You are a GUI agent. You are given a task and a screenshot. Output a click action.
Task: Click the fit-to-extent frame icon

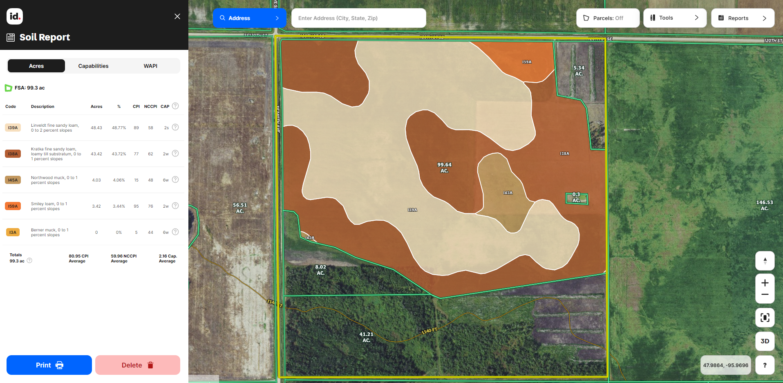click(x=765, y=318)
